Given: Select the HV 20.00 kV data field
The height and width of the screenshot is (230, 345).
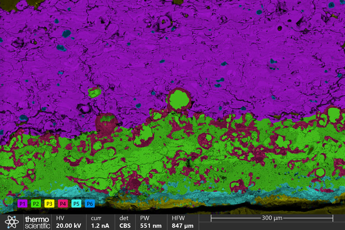Looking at the screenshot, I should pos(68,222).
